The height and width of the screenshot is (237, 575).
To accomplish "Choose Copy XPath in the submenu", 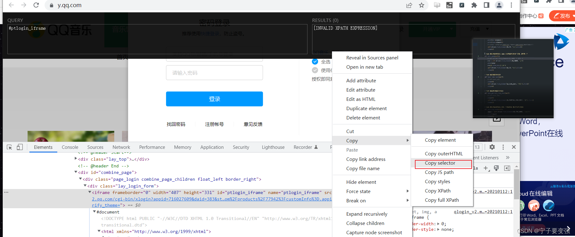I will pyautogui.click(x=438, y=191).
